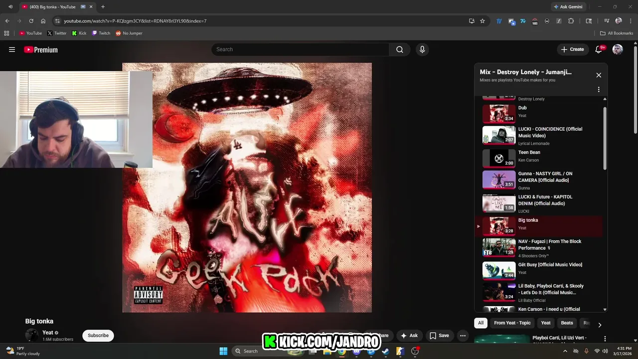
Task: Open the volume control in system tray
Action: [x=605, y=351]
